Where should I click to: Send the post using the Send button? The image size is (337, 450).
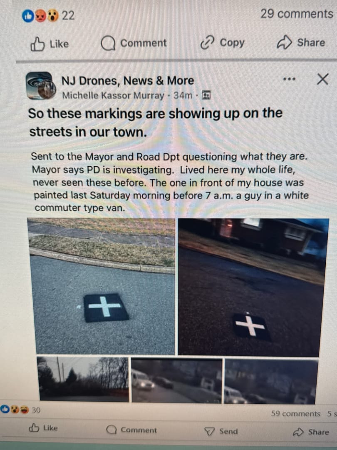(221, 431)
